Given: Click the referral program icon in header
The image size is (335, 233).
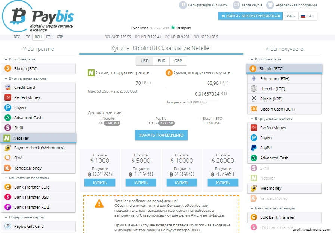Looking at the screenshot, I should click(270, 5).
